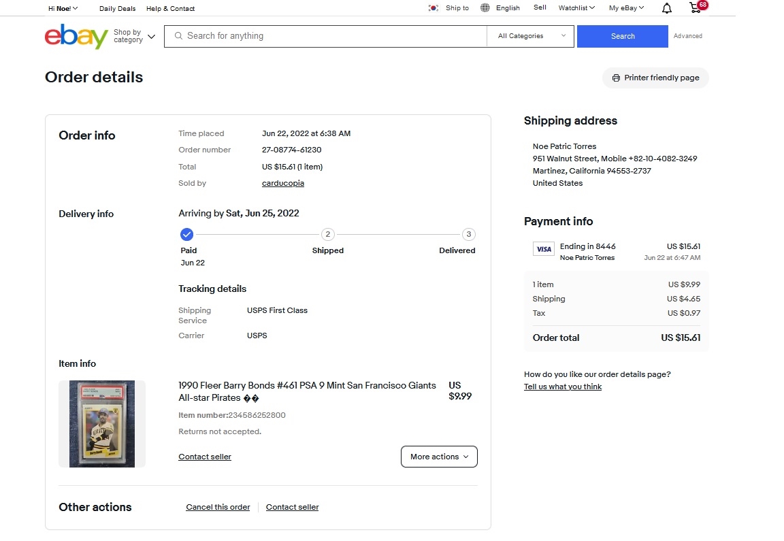
Task: Click Arriving by Sat, Jun 25, 2022
Action: [238, 214]
